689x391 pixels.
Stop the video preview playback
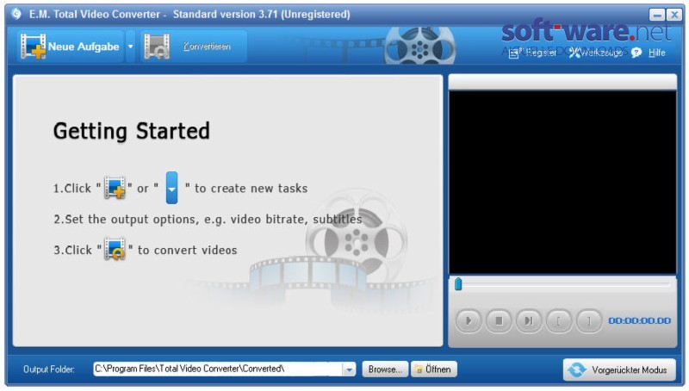499,320
